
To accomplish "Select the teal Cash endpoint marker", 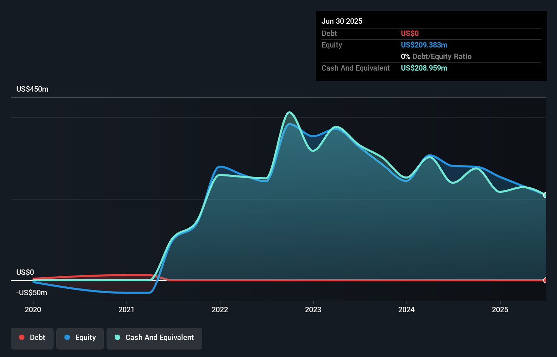I will (545, 195).
